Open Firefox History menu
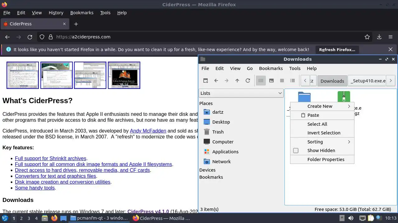 [56, 13]
